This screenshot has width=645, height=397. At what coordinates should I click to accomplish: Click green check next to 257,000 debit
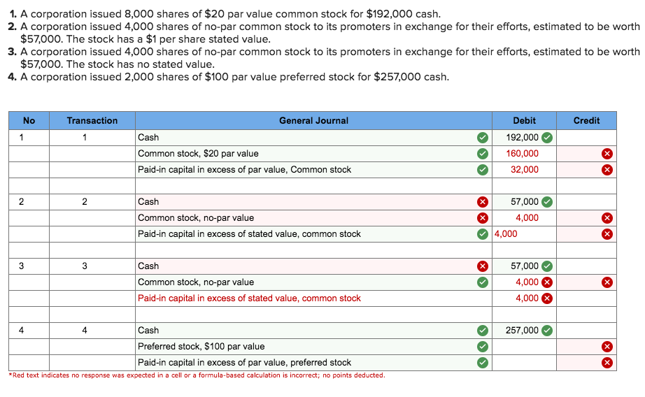coord(546,331)
